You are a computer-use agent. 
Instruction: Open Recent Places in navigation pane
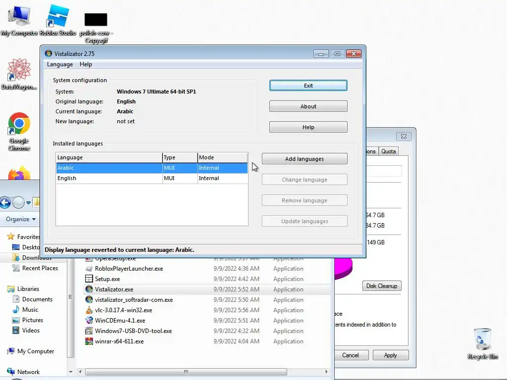click(x=35, y=268)
